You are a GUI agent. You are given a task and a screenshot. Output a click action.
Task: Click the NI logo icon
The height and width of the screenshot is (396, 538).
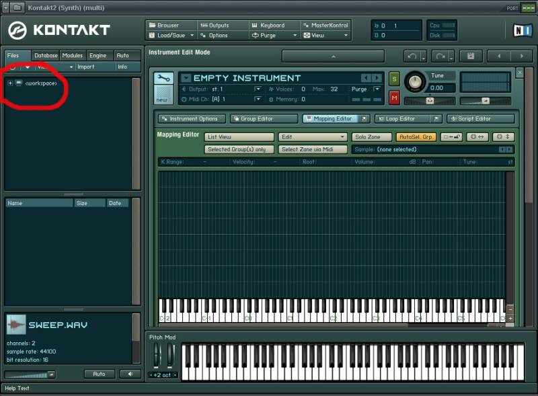pos(523,30)
